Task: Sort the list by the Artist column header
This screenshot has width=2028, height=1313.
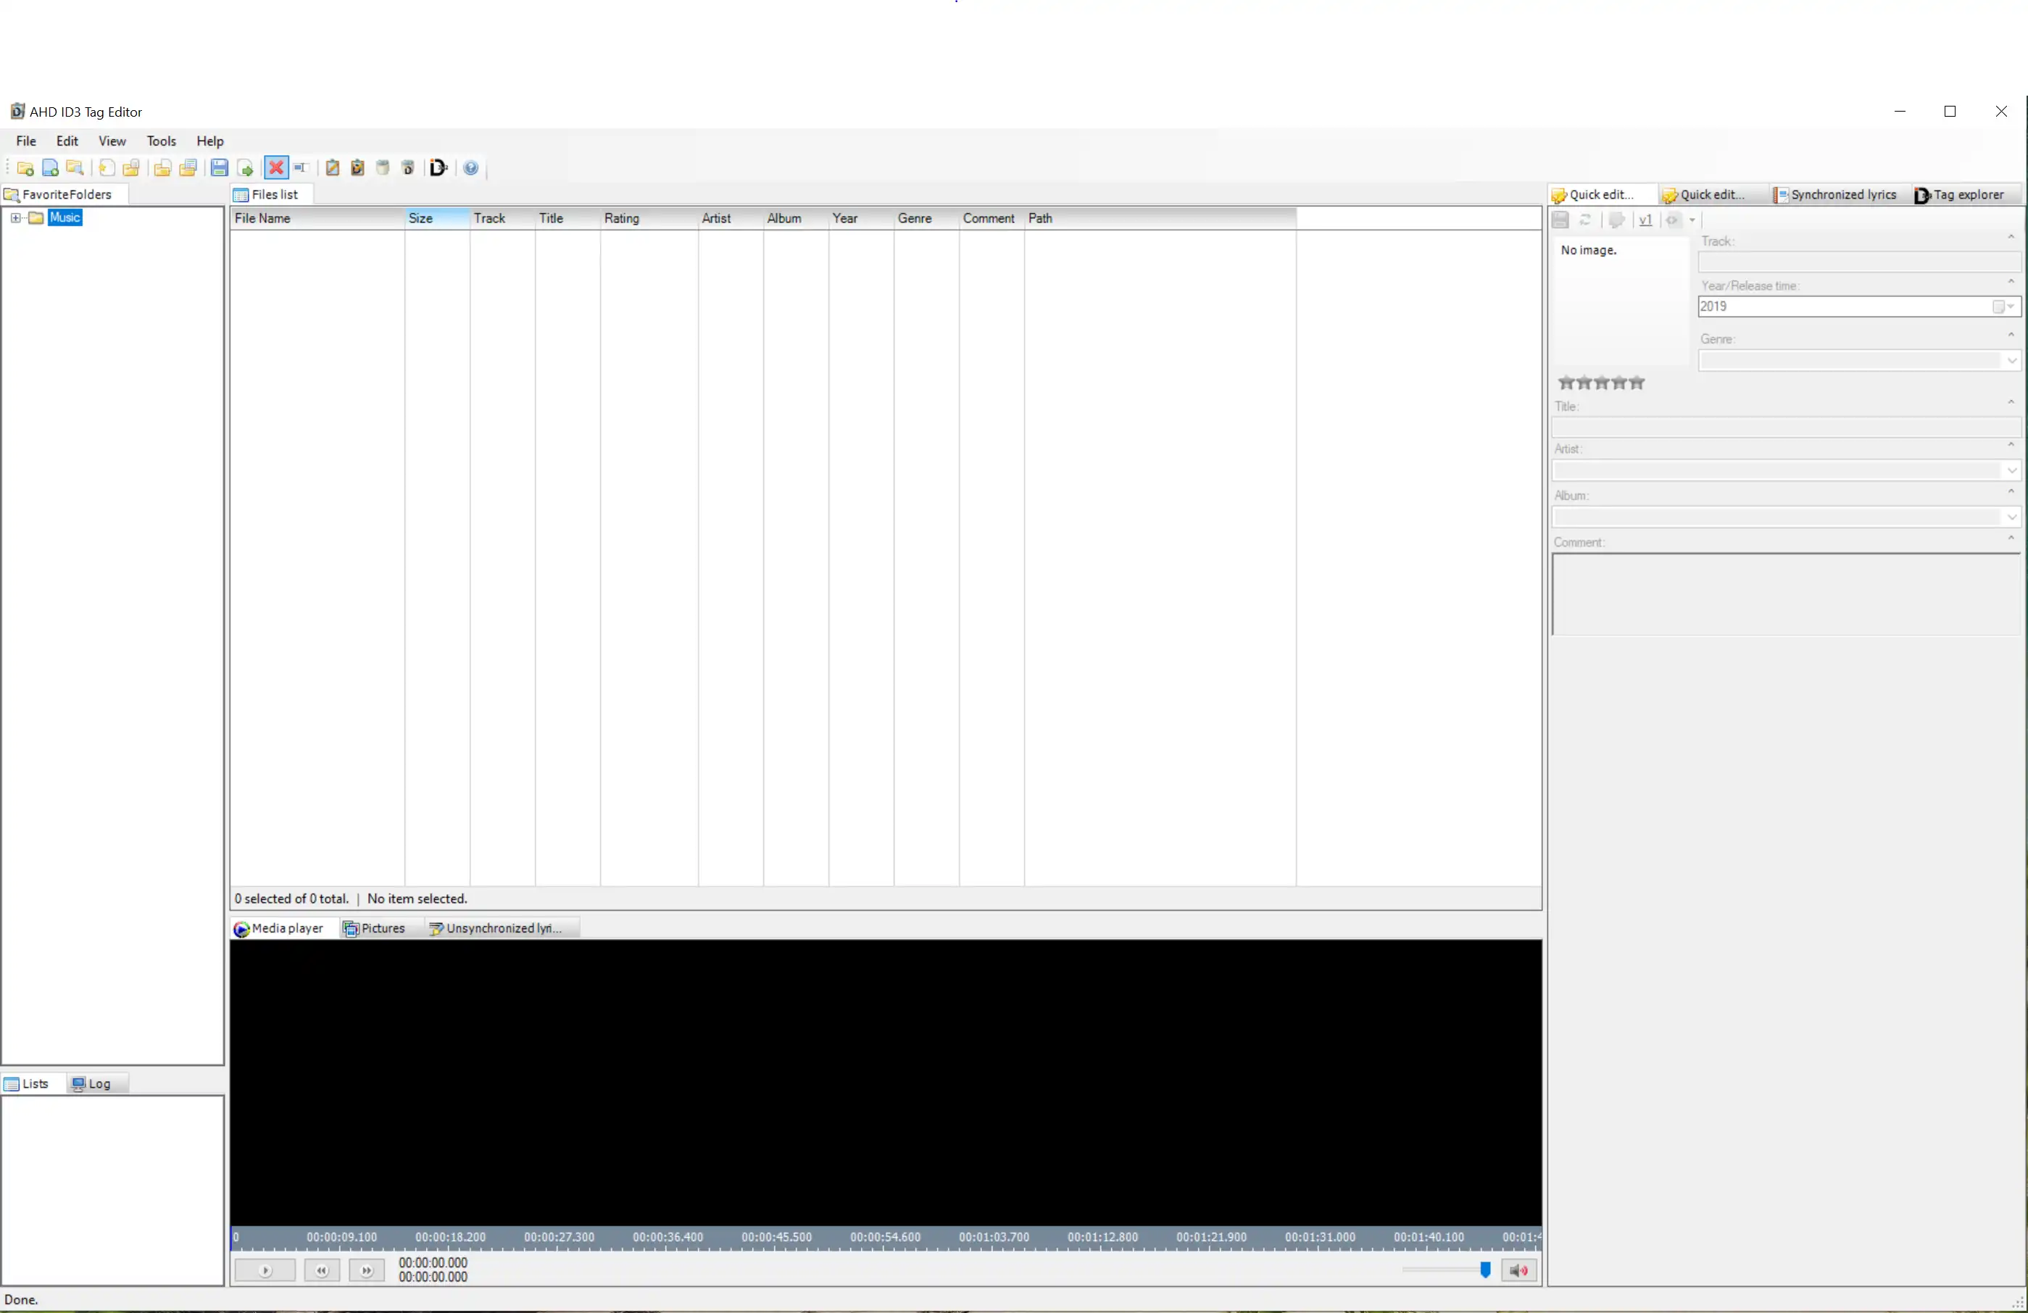Action: (x=716, y=219)
